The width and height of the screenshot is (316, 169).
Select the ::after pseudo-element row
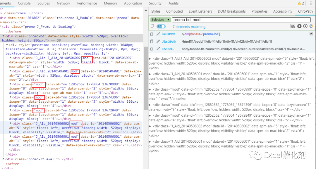pos(12,164)
